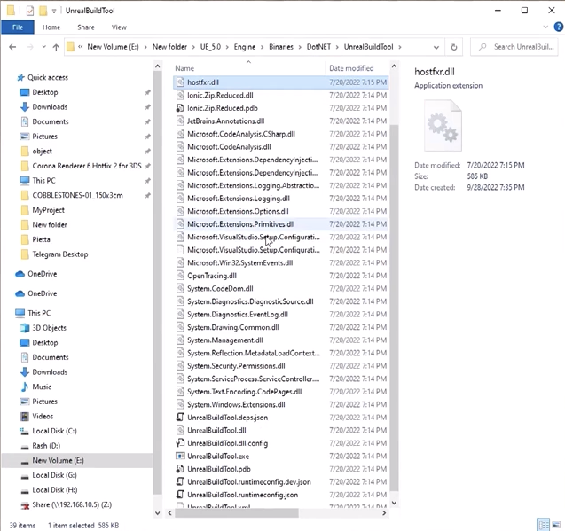Click the chevron after UnrealBuildTool in the path
Screen dimensions: 565x531
[400, 47]
